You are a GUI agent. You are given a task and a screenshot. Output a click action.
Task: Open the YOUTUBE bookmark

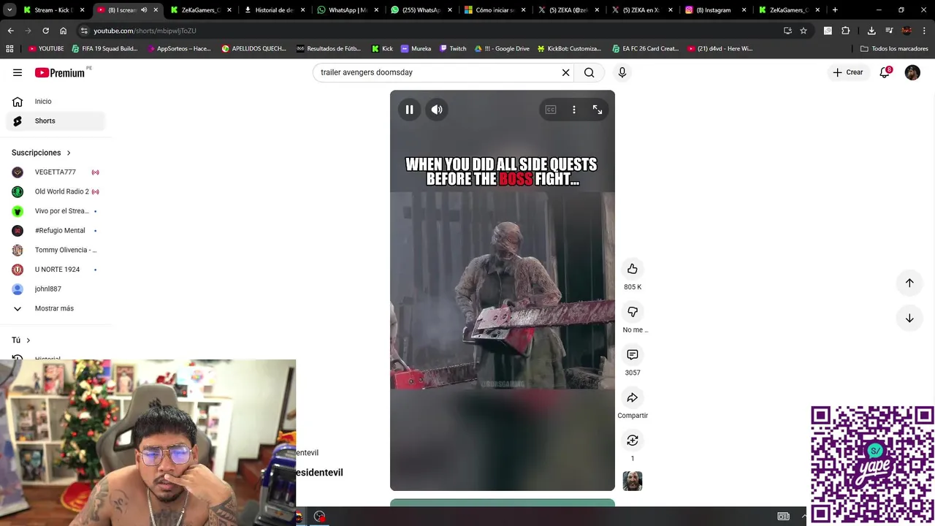(46, 49)
